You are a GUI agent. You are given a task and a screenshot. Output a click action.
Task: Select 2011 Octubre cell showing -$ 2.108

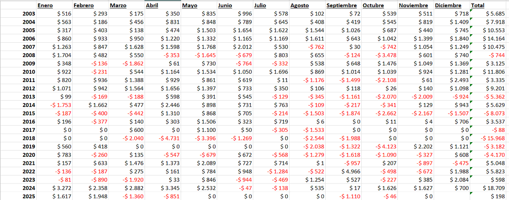click(380, 80)
